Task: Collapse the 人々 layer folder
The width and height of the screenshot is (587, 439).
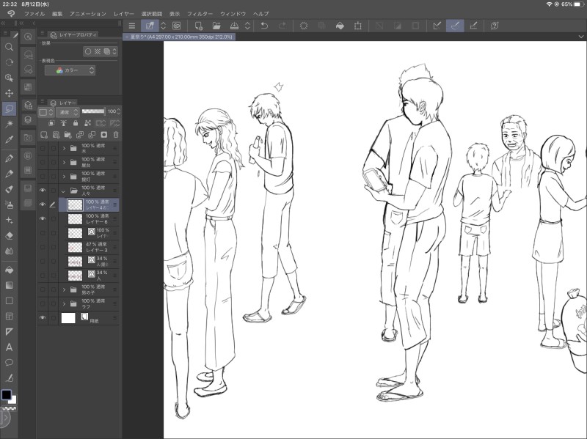Action: [64, 191]
